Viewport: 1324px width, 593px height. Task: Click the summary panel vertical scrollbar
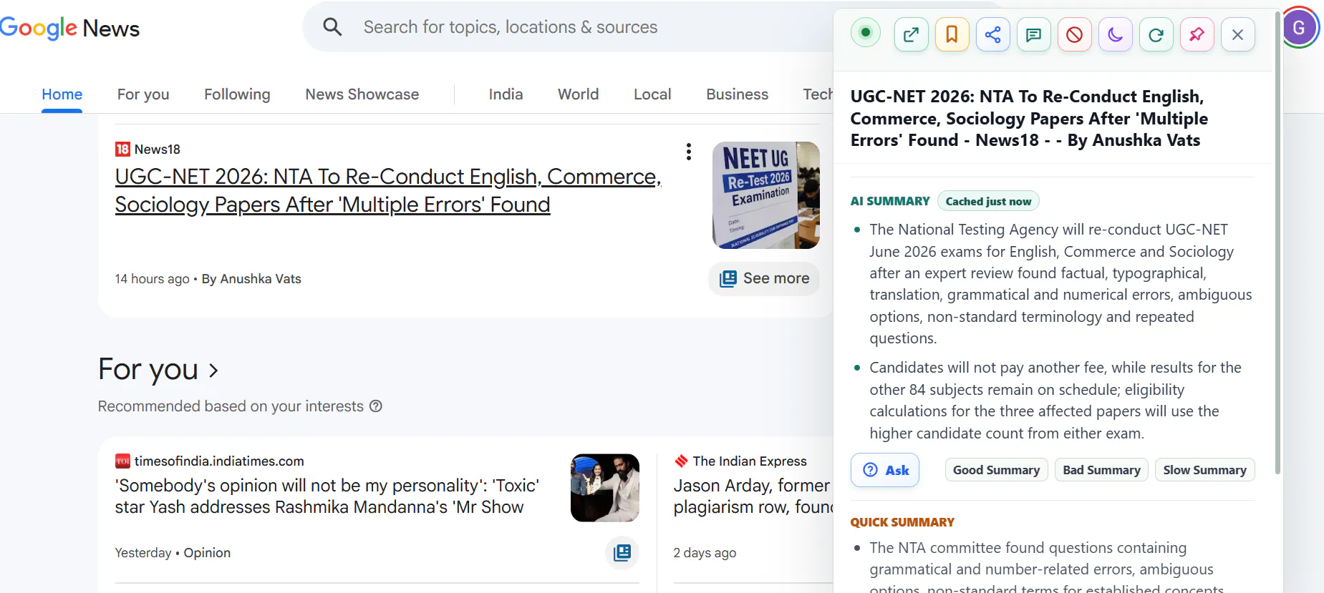(1277, 243)
